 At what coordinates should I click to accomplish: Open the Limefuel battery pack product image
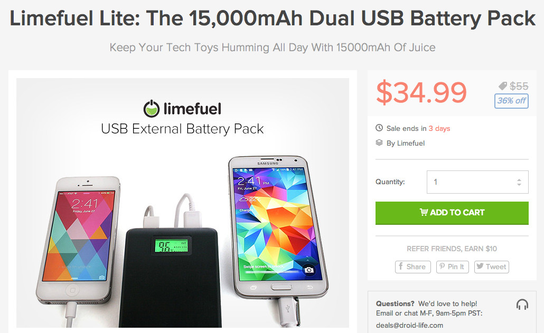(183, 203)
